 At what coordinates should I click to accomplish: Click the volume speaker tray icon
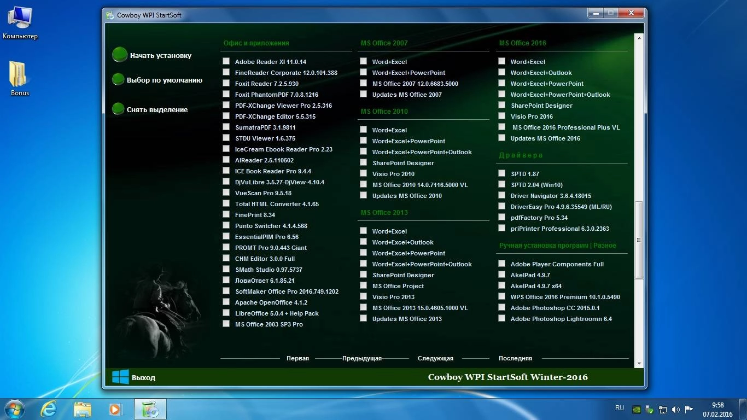point(675,409)
